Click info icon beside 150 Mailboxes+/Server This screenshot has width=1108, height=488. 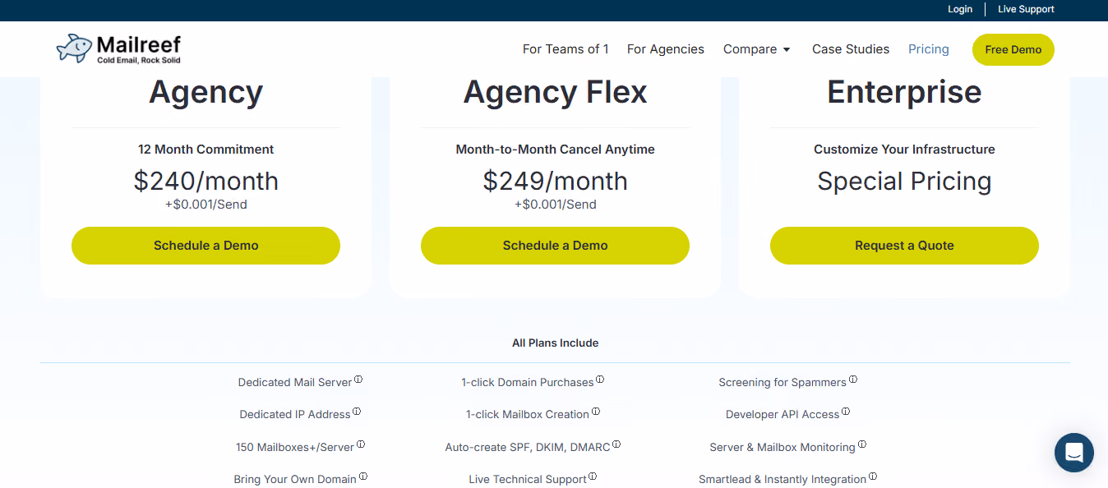pyautogui.click(x=361, y=444)
